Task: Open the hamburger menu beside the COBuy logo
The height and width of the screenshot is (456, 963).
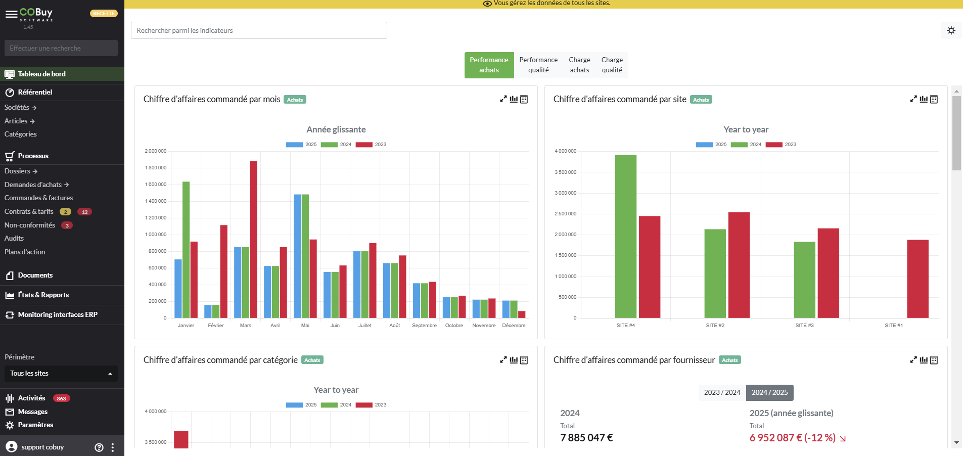Action: pos(11,14)
